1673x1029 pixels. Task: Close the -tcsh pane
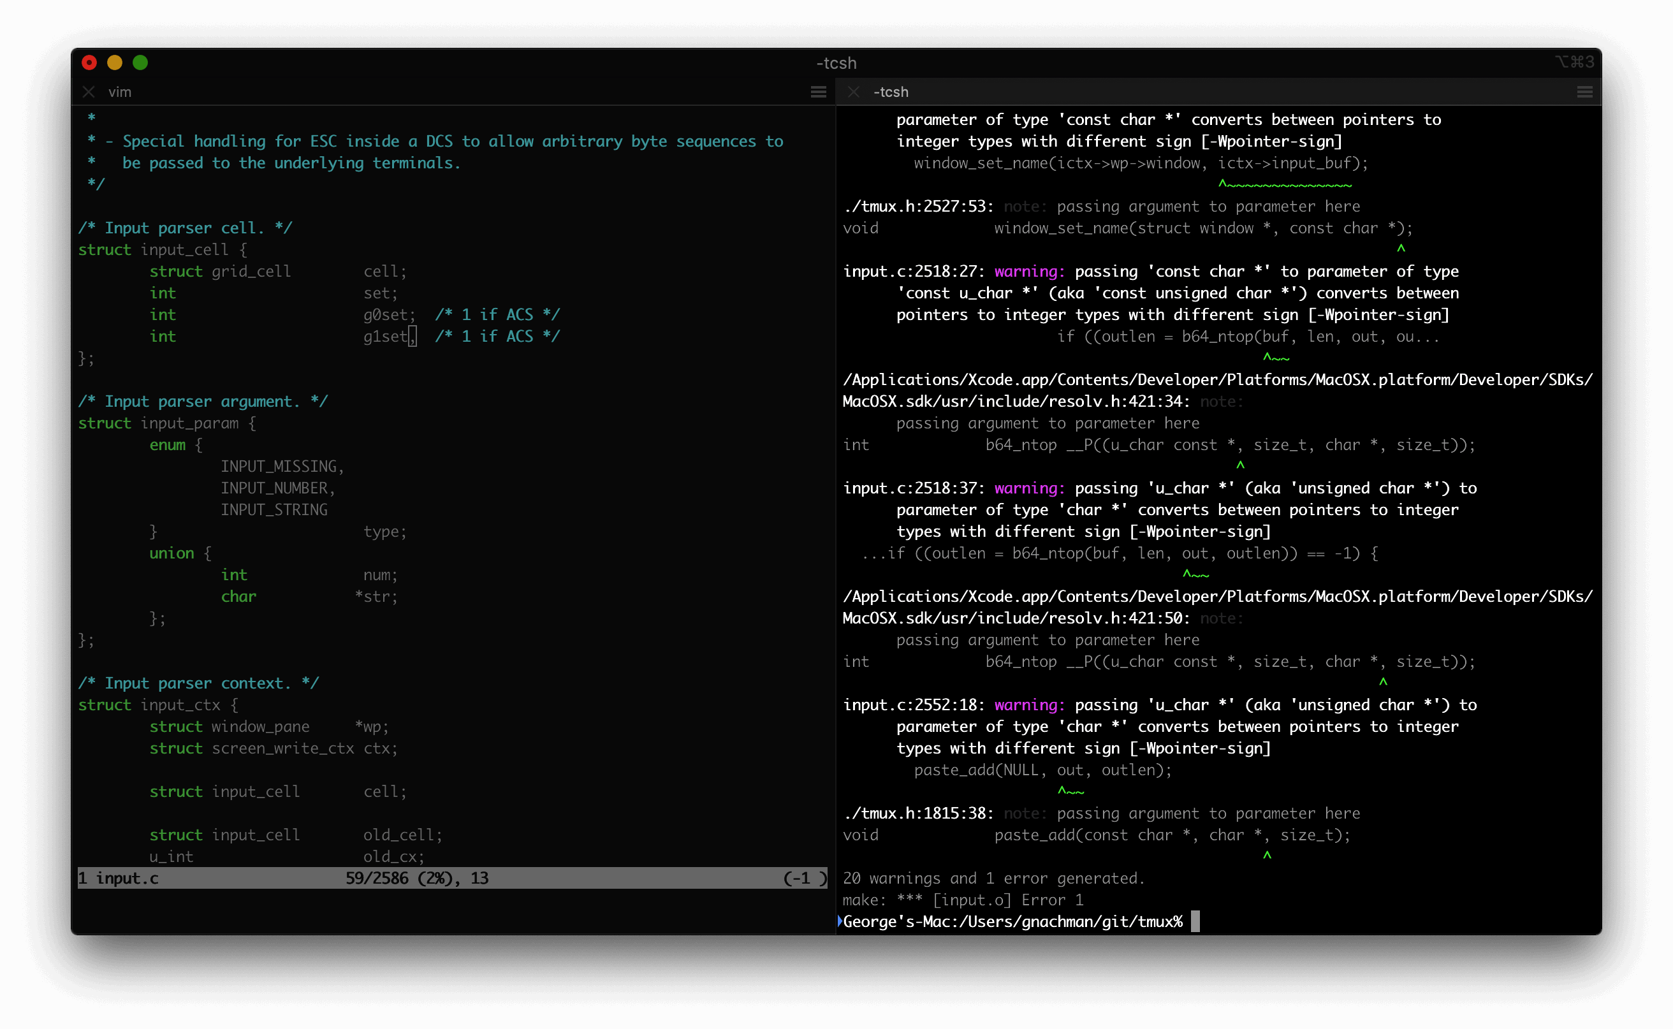853,92
